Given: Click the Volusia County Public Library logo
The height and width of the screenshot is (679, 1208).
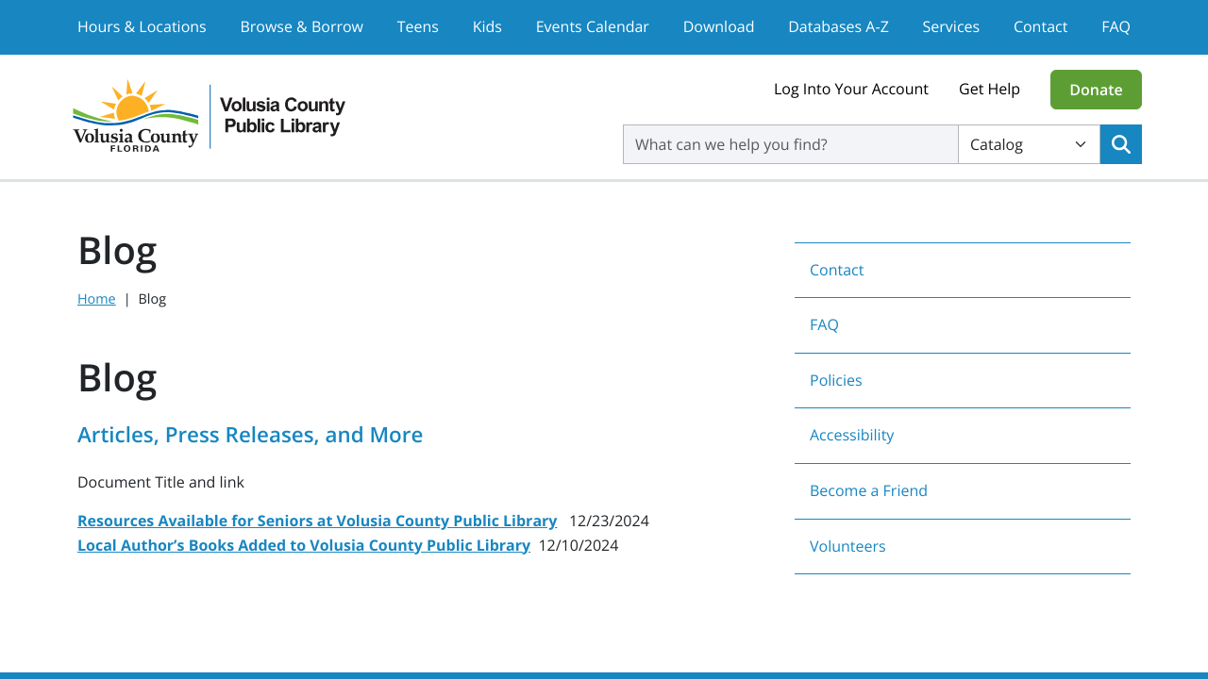Looking at the screenshot, I should pyautogui.click(x=208, y=115).
